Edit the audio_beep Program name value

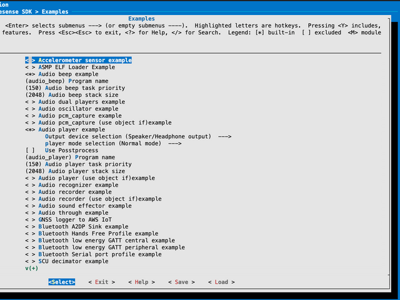[67, 81]
